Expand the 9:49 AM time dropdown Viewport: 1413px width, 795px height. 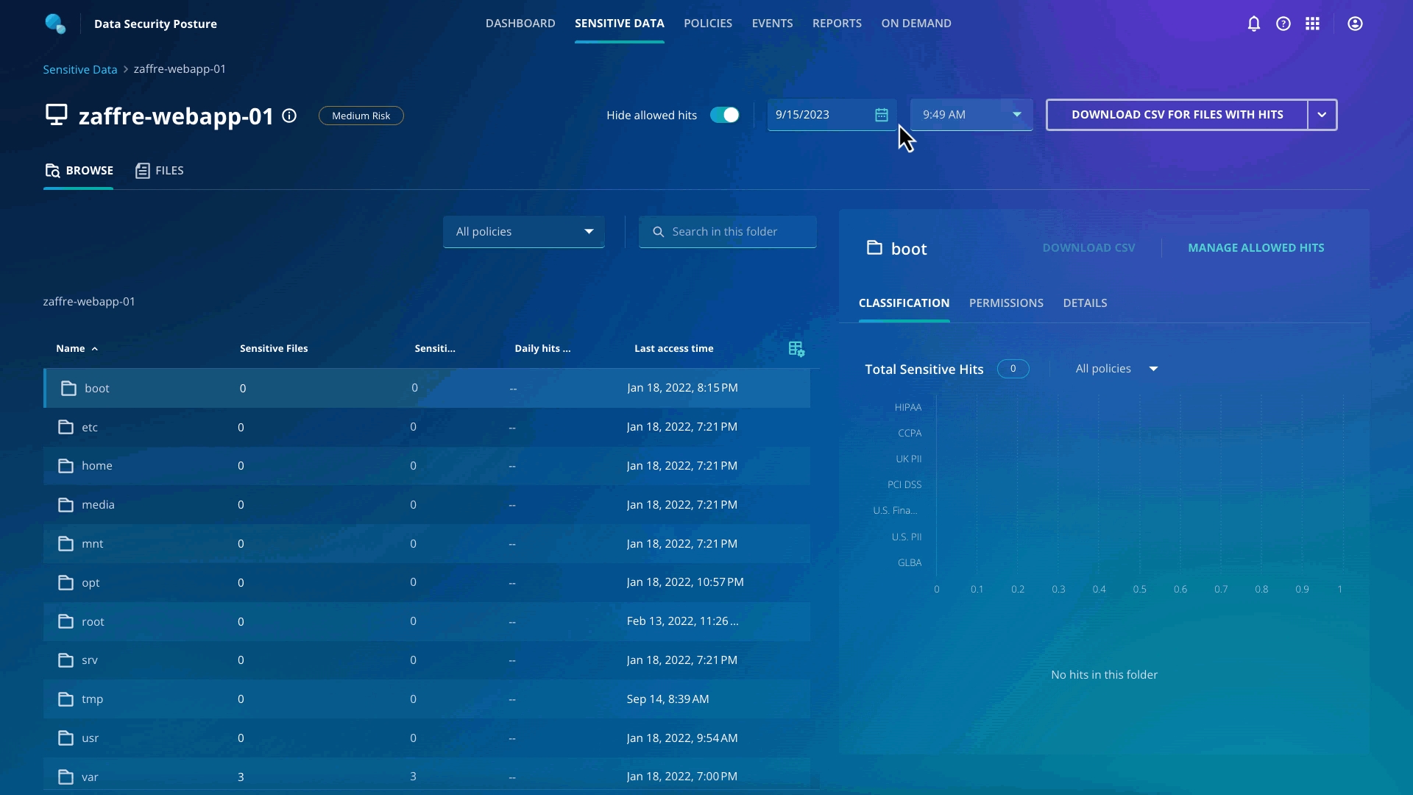click(1016, 115)
